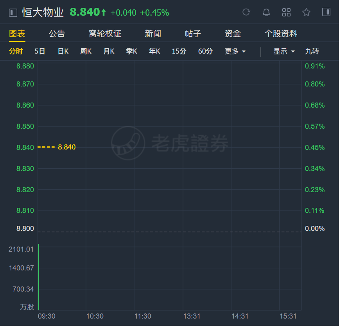
Task: Open the 帖子 tab
Action: (193, 34)
